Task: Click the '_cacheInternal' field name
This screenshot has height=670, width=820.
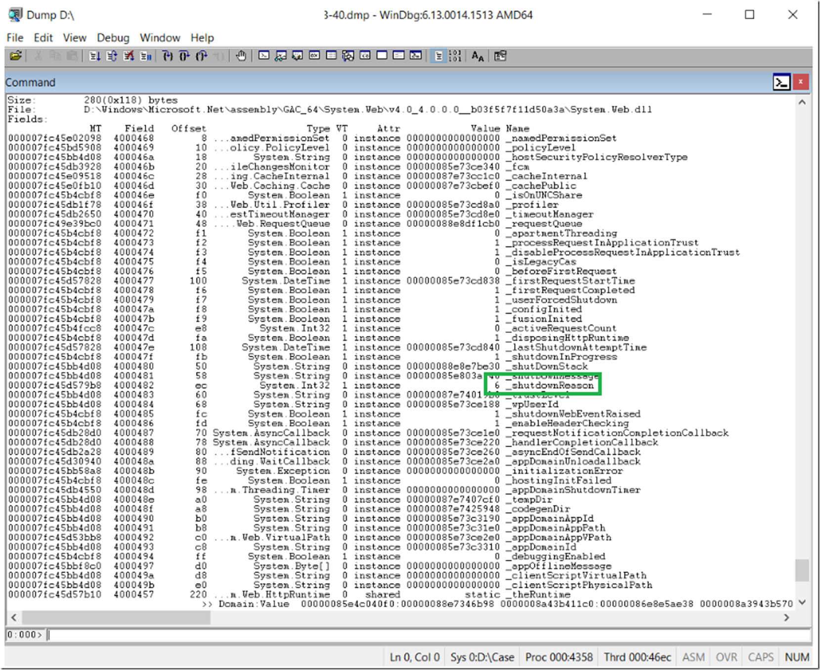Action: point(547,176)
